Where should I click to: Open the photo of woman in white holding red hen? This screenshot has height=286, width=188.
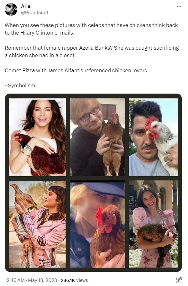click(x=38, y=137)
